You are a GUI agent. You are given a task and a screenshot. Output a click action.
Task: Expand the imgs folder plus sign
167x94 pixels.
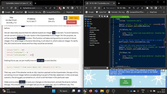tap(85, 24)
